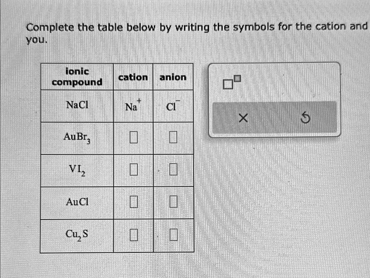
Task: Click the ionic compound column header
Action: pyautogui.click(x=77, y=77)
